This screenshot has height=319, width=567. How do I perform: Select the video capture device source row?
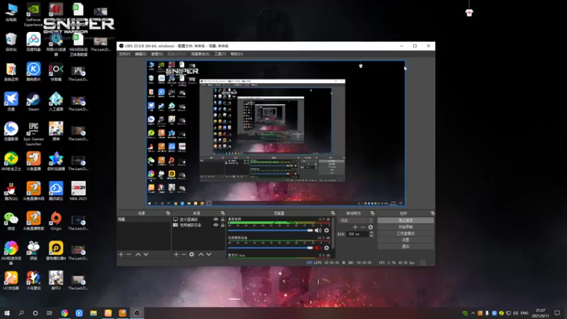point(198,225)
